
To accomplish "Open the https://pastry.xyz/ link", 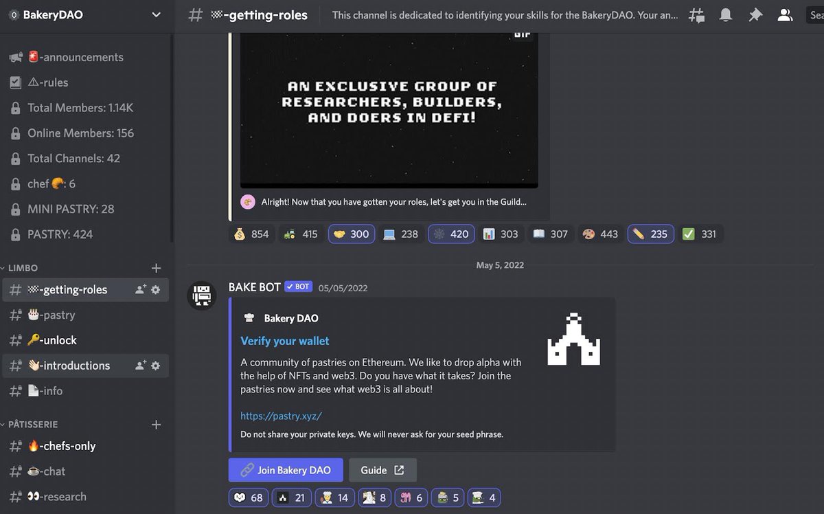I will 281,416.
